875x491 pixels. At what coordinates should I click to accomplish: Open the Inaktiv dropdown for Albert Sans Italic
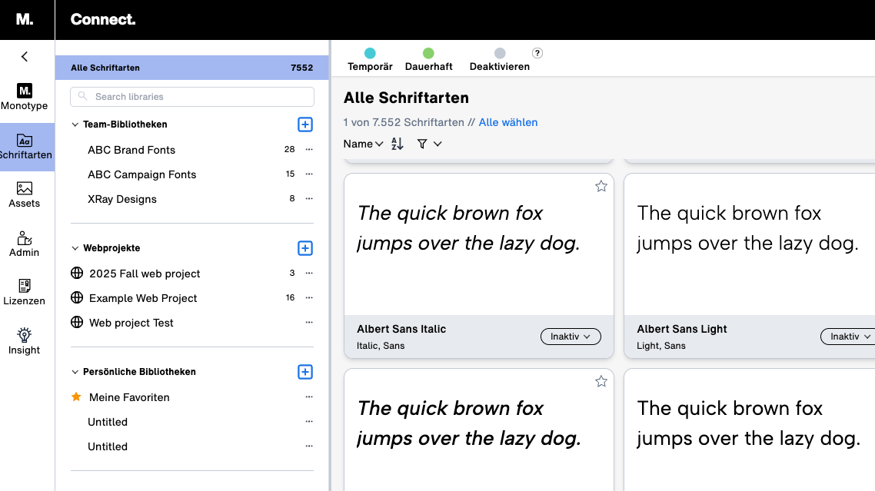[x=571, y=337]
